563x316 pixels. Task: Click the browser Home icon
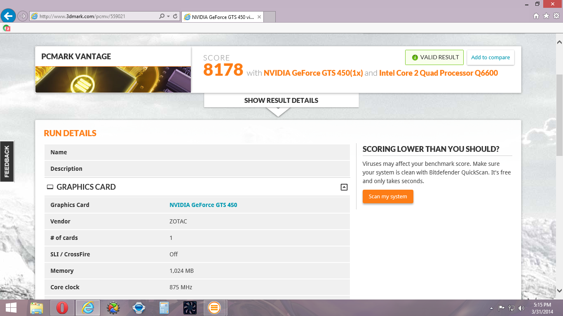(536, 16)
